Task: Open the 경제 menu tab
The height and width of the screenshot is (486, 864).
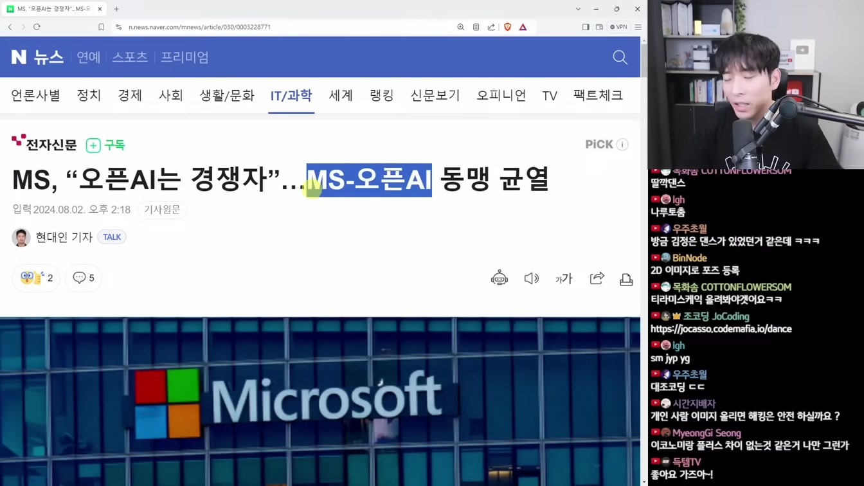Action: [130, 95]
